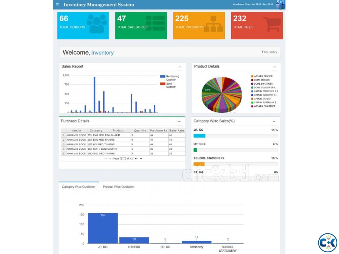339x254 pixels.
Task: Toggle Sold Quantity legend in Sales Report
Action: click(x=168, y=85)
